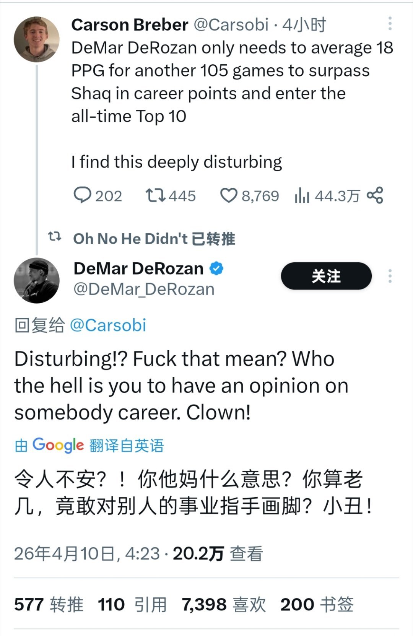This screenshot has height=636, width=413.
Task: Click the 翻译自英语 translation link
Action: [x=127, y=444]
